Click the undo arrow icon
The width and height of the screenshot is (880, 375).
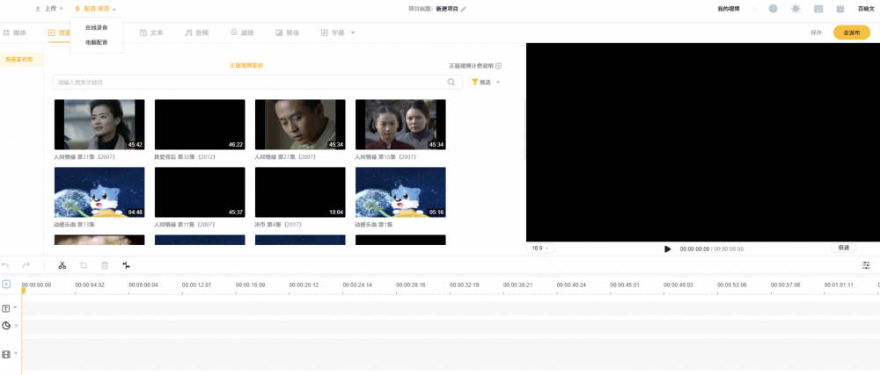tap(5, 265)
